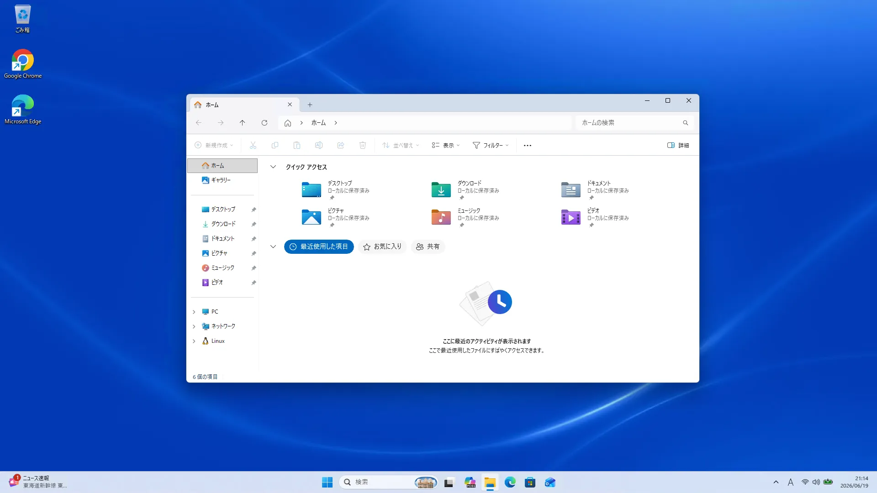Toggle the 詳細 details pane
Viewport: 877px width, 493px height.
[x=678, y=145]
